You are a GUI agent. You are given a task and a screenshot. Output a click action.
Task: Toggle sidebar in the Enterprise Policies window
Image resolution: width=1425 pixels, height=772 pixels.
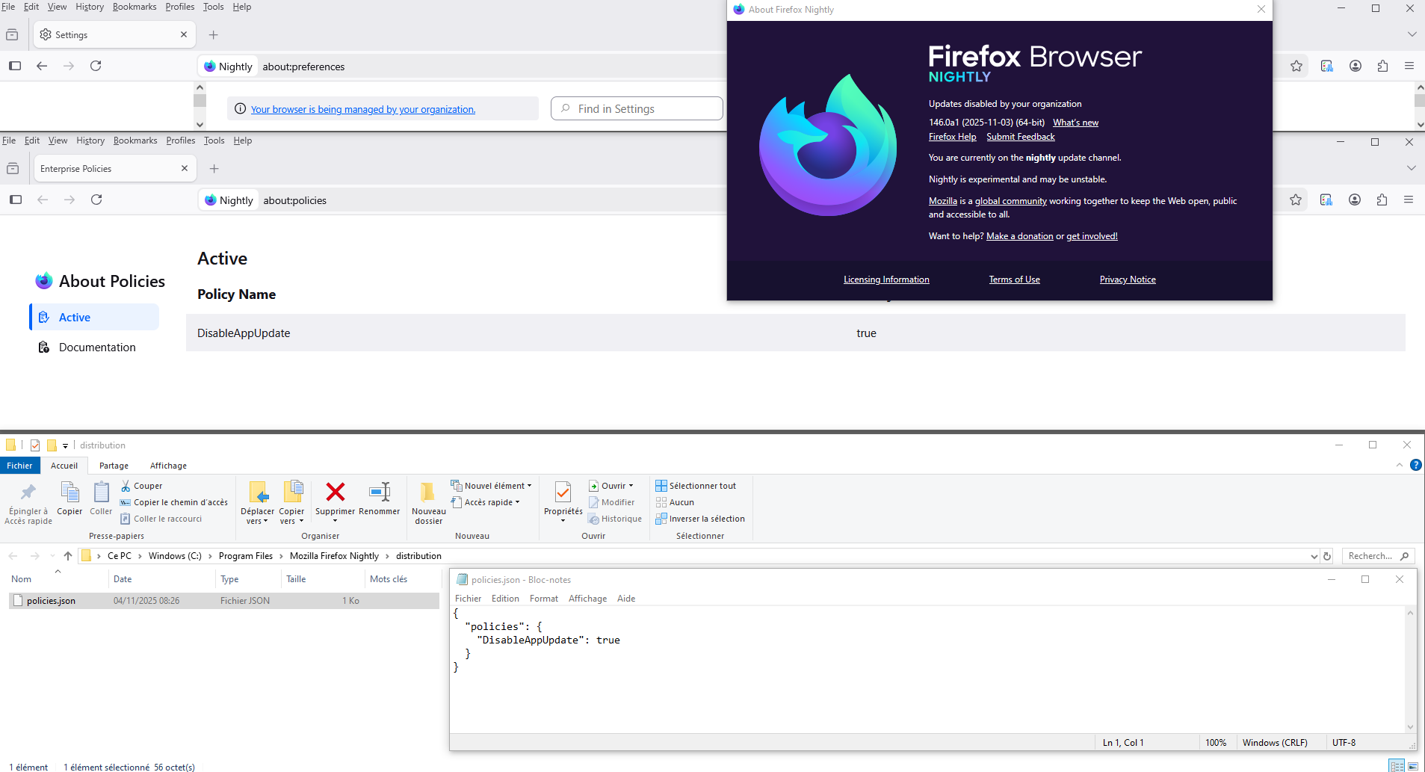pos(16,200)
